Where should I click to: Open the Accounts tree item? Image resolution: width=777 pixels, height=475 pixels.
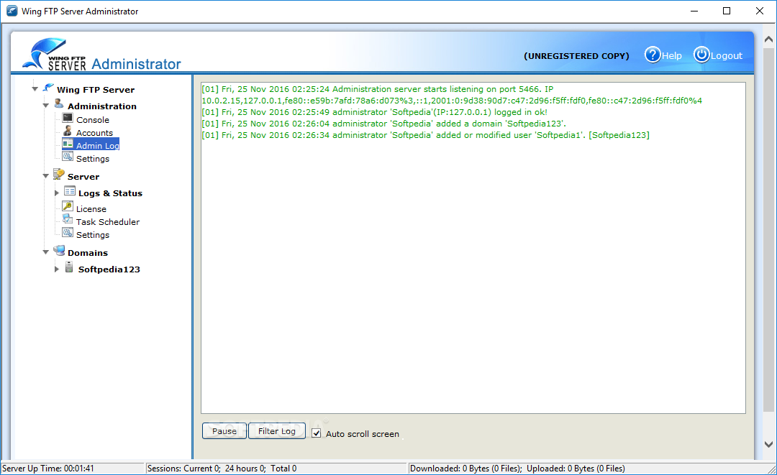95,133
